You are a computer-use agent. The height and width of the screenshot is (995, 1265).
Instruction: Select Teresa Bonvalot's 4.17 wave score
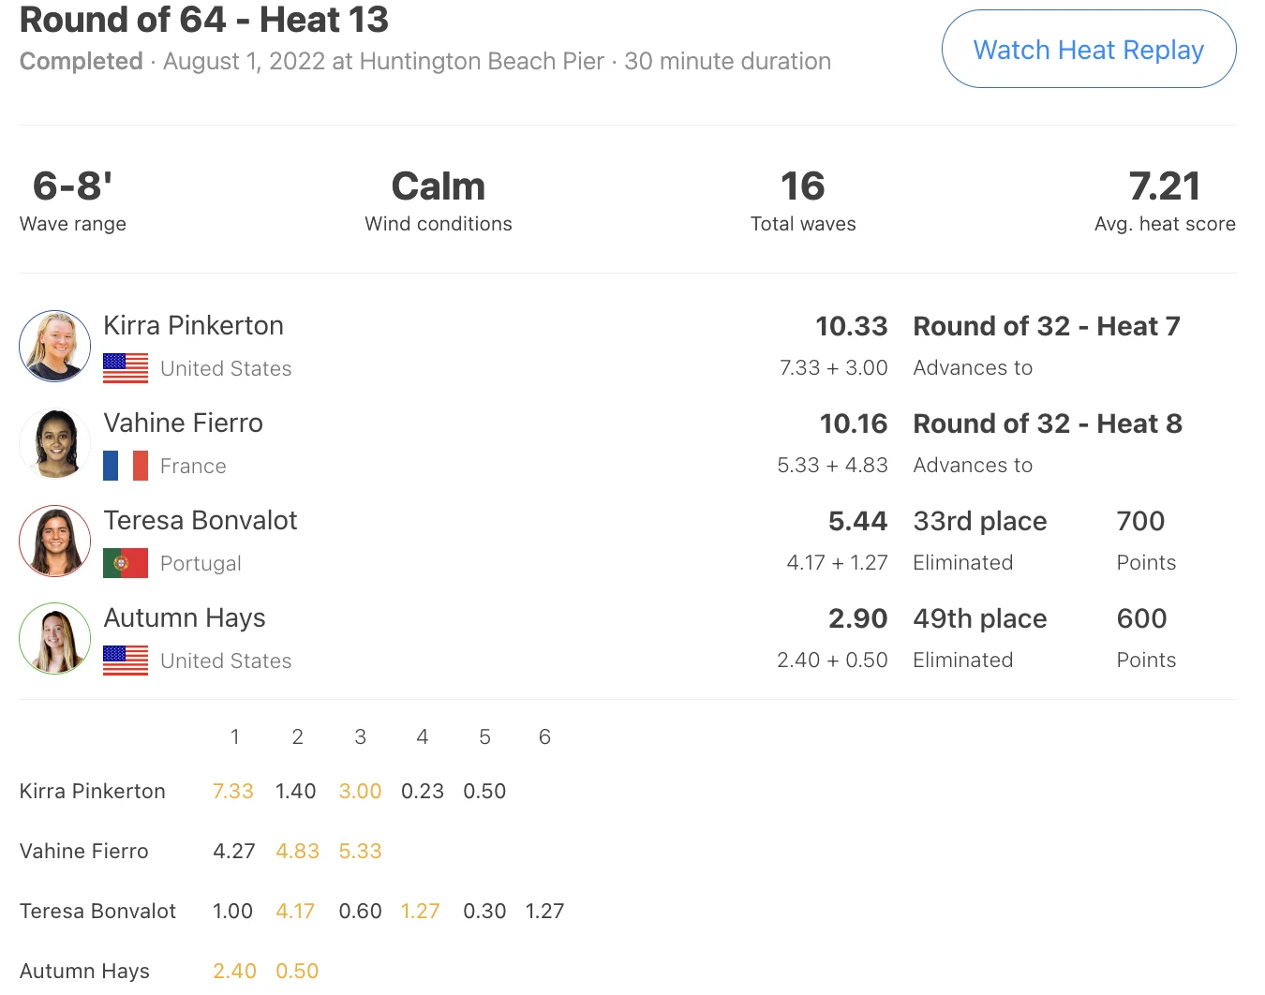point(295,911)
